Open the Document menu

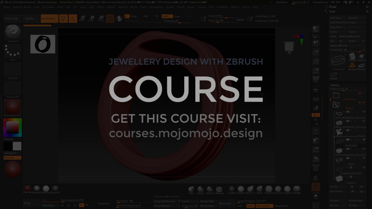pos(48,7)
